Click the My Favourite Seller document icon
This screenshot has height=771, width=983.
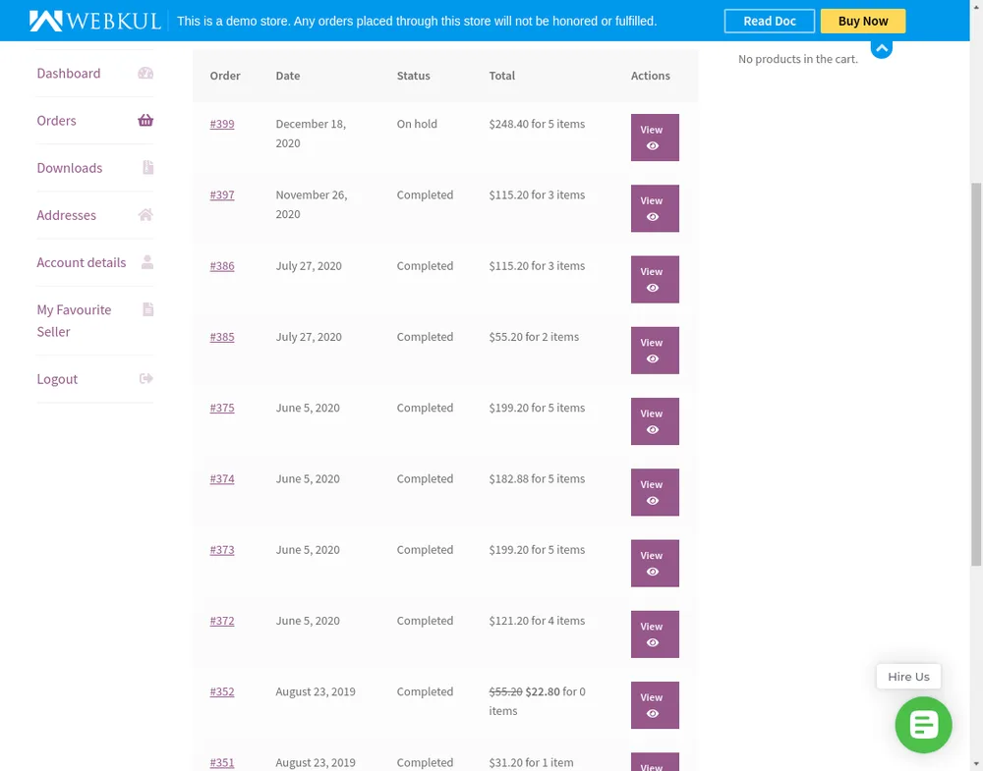(148, 309)
